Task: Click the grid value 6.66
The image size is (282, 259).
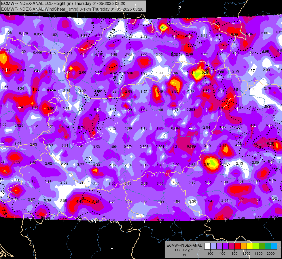Action: click(269, 125)
